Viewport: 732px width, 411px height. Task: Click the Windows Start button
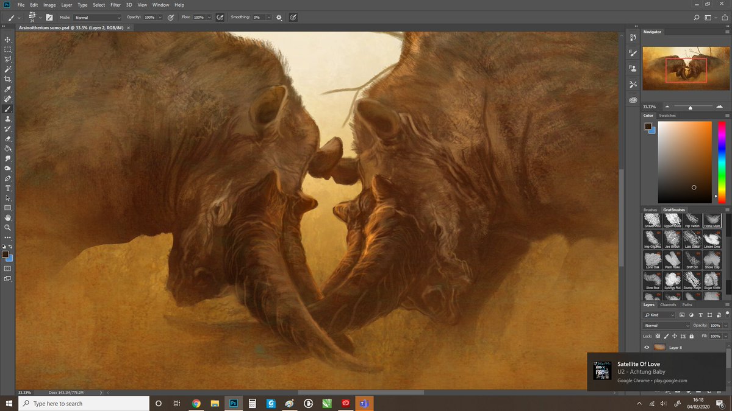(x=8, y=403)
